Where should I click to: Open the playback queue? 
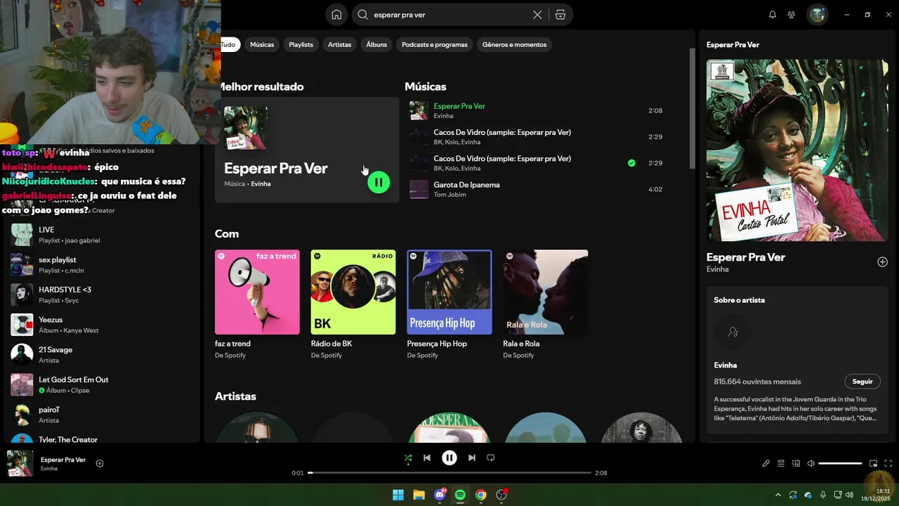(781, 463)
